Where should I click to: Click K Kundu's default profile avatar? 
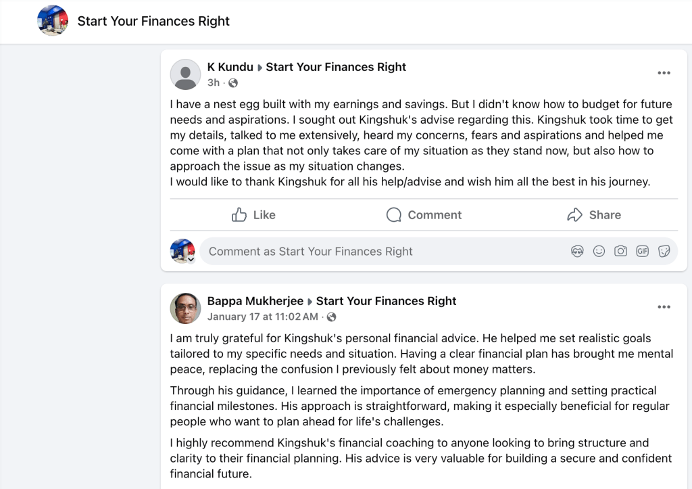pyautogui.click(x=184, y=74)
